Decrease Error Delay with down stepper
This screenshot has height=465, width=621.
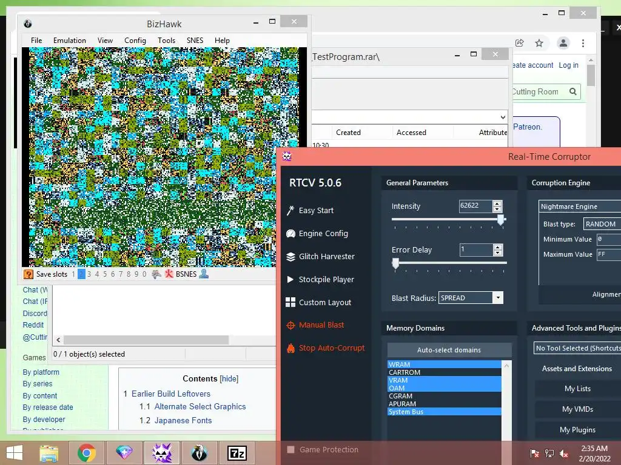click(497, 252)
